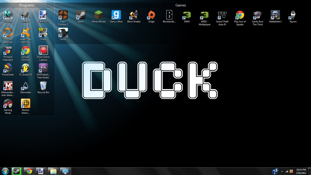The width and height of the screenshot is (311, 175).
Task: Open Rainmeter from the desktop
Action: click(26, 86)
